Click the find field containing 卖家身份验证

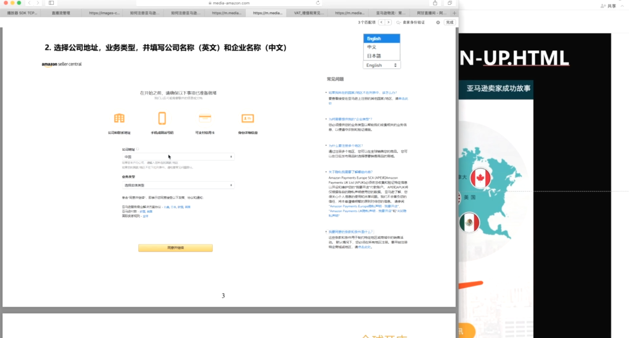[x=418, y=22]
